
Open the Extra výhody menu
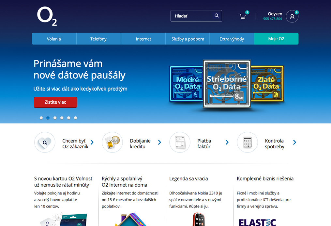232,39
